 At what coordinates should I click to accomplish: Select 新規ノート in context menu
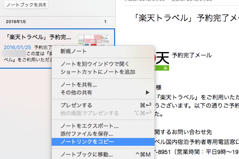point(103,51)
